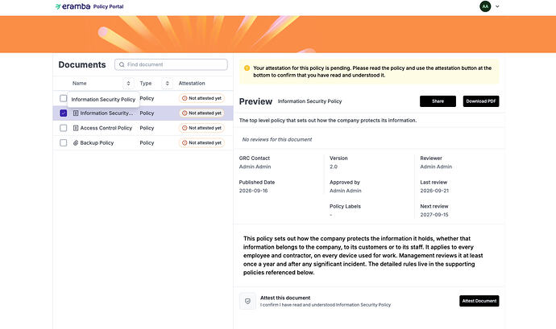Click the version value 2.0
556x329 pixels.
pyautogui.click(x=334, y=167)
